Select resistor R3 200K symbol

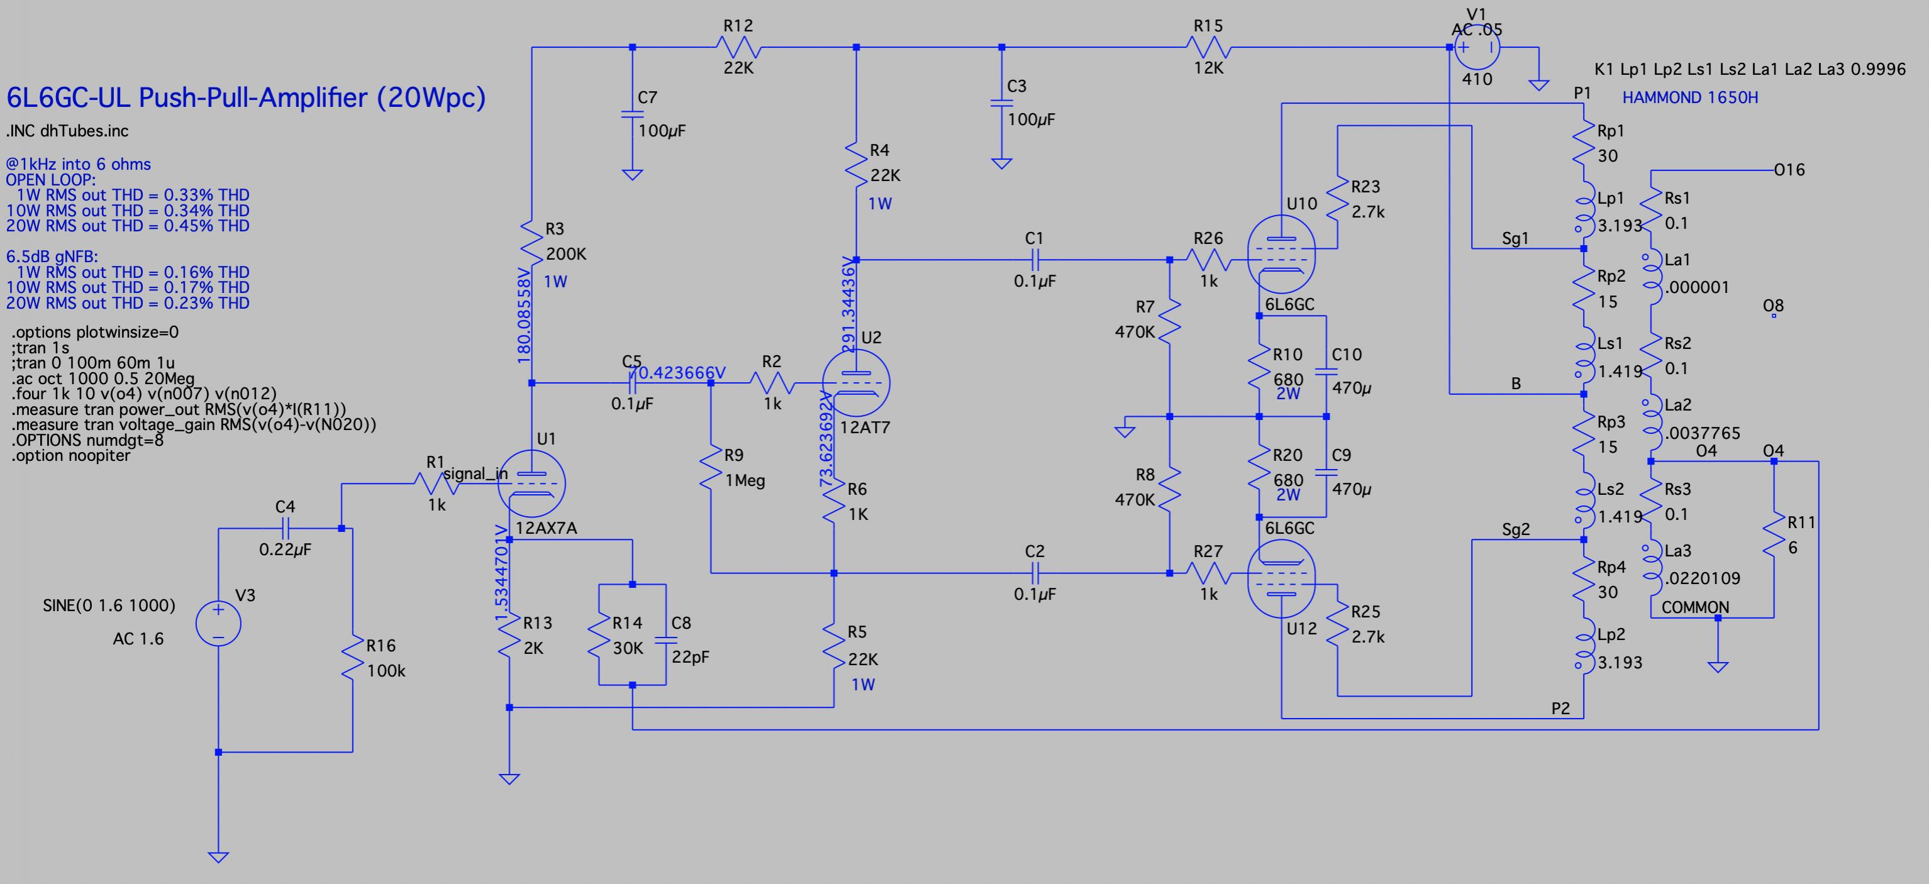[x=531, y=243]
